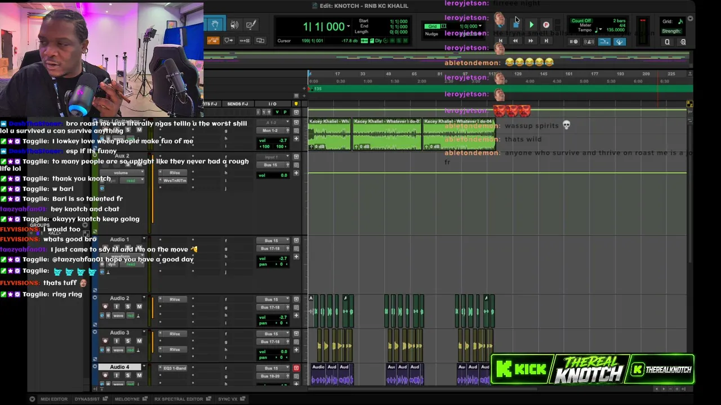This screenshot has width=721, height=405.
Task: Select the Grabber hand tool
Action: tap(215, 24)
